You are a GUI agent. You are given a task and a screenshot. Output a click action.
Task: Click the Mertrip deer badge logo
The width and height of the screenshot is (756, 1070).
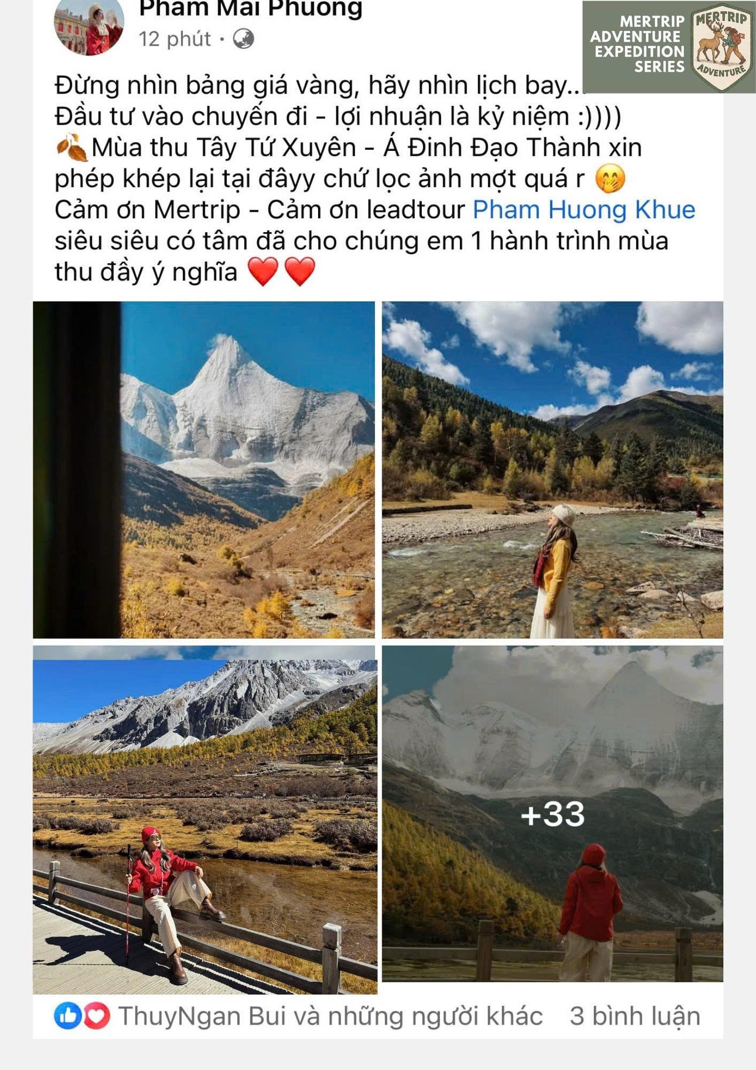(x=721, y=45)
